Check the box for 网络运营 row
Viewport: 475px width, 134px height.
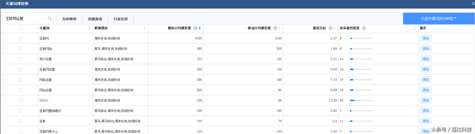(20, 79)
